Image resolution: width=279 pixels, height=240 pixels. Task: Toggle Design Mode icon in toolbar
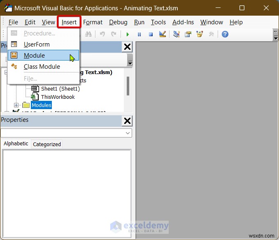pyautogui.click(x=163, y=34)
